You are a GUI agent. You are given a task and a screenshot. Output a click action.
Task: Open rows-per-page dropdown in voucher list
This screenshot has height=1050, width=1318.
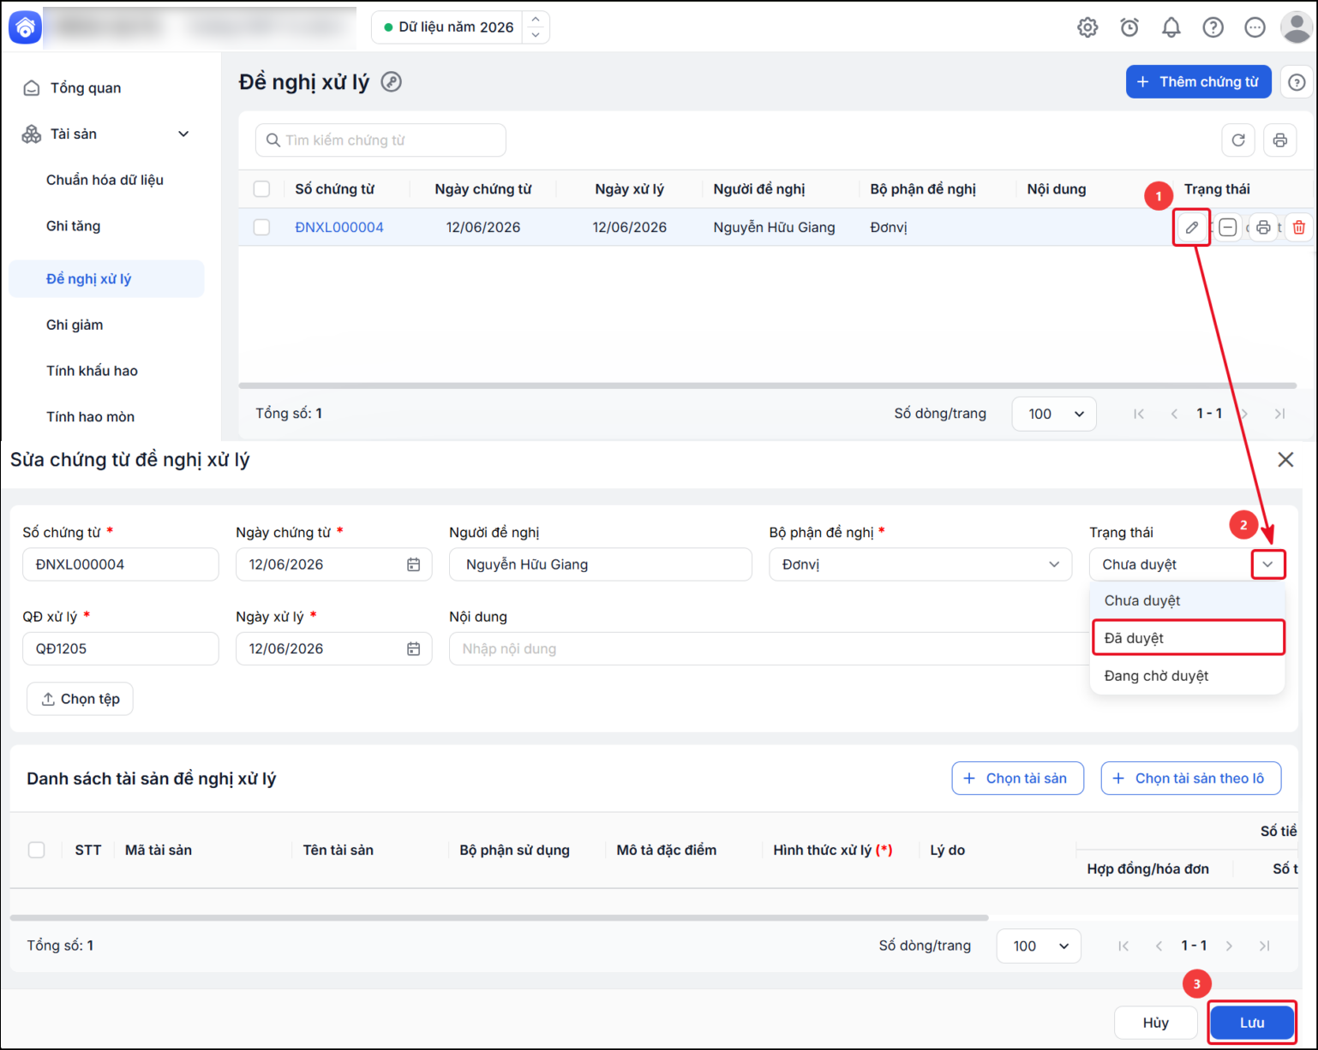tap(1054, 414)
